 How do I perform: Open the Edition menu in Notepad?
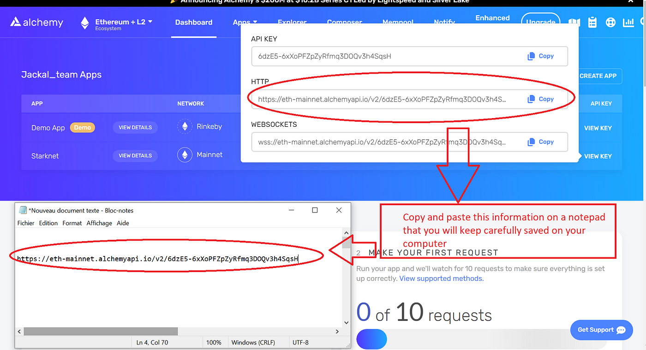coord(48,223)
